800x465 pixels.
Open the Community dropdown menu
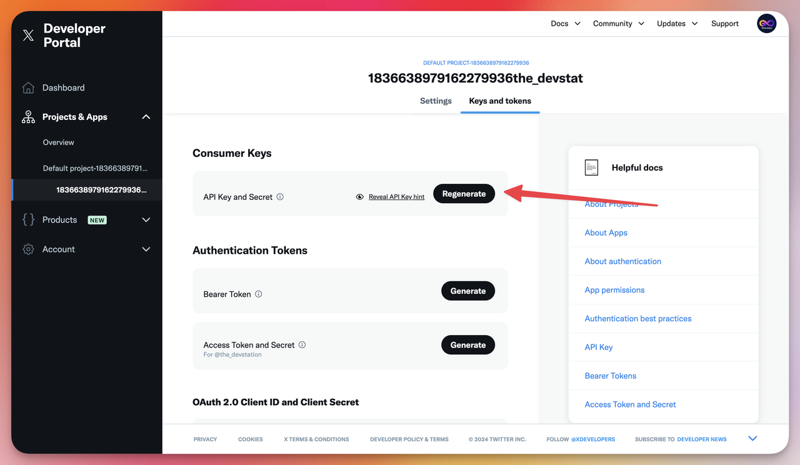pyautogui.click(x=619, y=24)
